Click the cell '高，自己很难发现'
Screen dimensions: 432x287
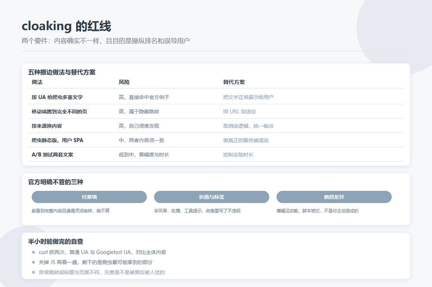click(x=139, y=126)
